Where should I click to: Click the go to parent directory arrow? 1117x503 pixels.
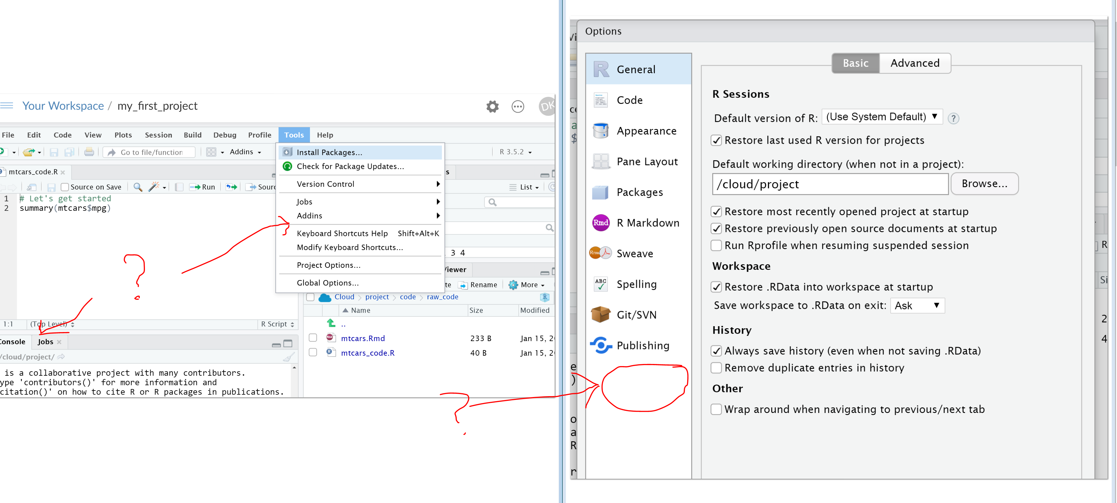[331, 323]
